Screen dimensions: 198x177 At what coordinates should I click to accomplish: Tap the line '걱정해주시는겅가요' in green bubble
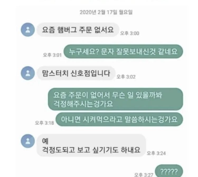(83, 104)
